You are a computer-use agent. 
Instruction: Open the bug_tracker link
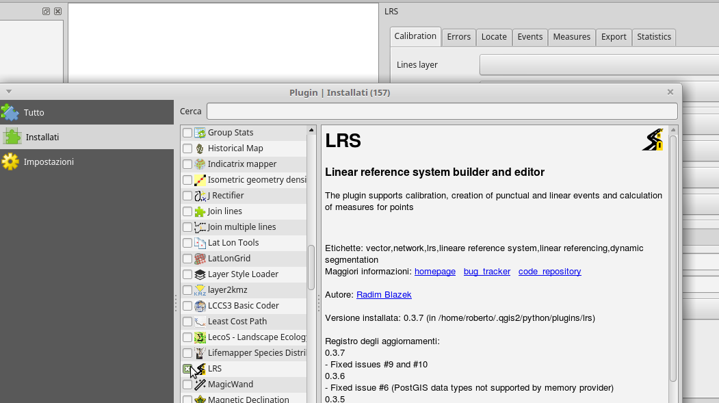click(x=486, y=272)
